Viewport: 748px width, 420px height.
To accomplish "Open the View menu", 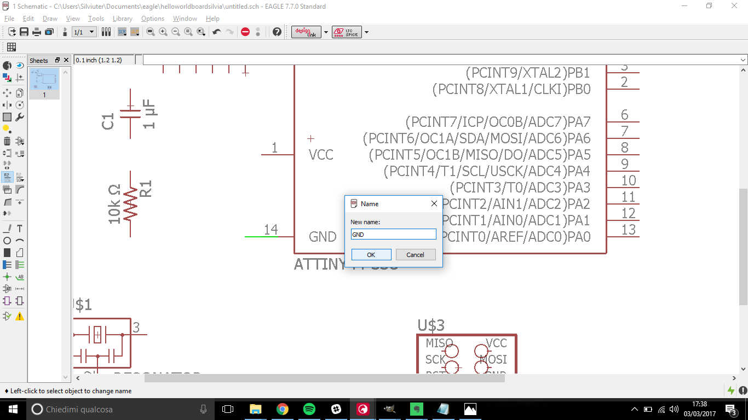I will pyautogui.click(x=73, y=19).
